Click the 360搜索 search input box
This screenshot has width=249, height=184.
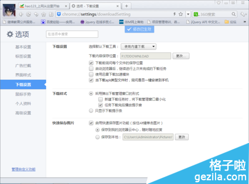(x=215, y=14)
